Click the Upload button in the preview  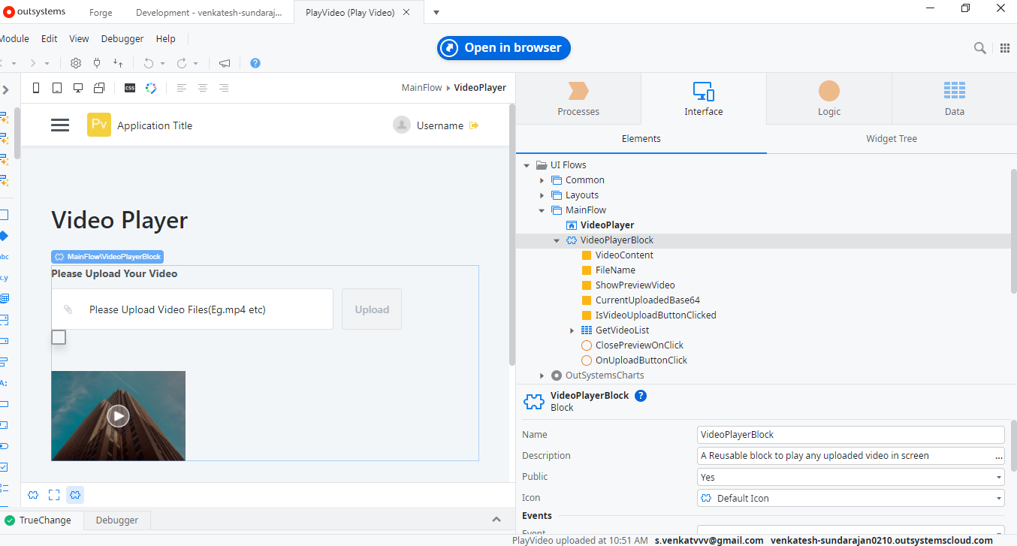(x=371, y=309)
